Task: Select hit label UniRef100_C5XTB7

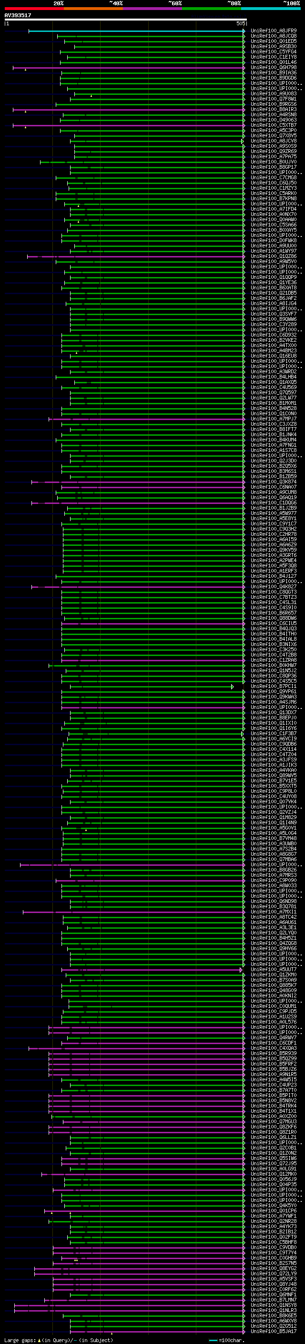Action: point(274,125)
